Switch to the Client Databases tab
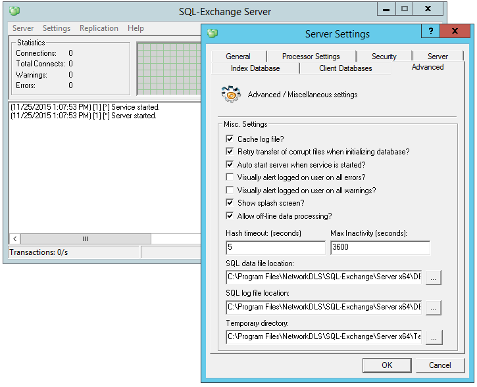 tap(345, 68)
